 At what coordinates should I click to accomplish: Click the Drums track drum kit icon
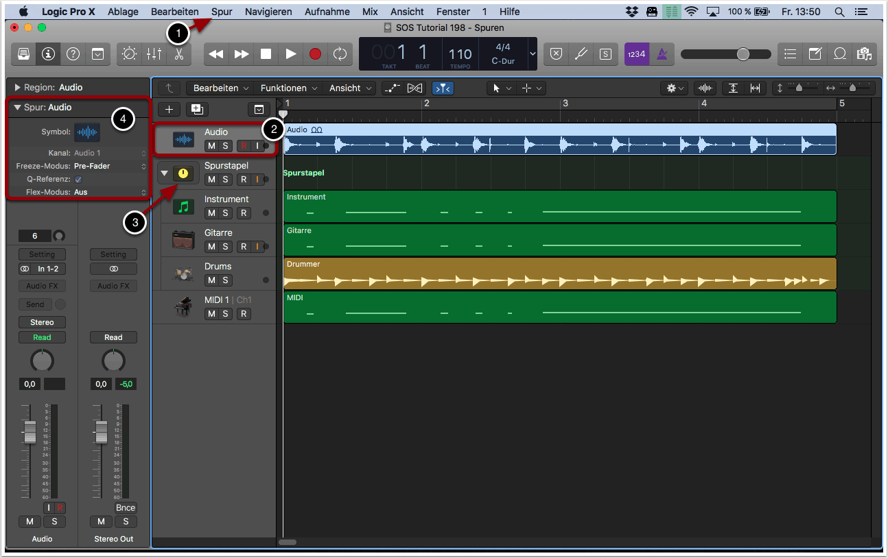point(183,273)
